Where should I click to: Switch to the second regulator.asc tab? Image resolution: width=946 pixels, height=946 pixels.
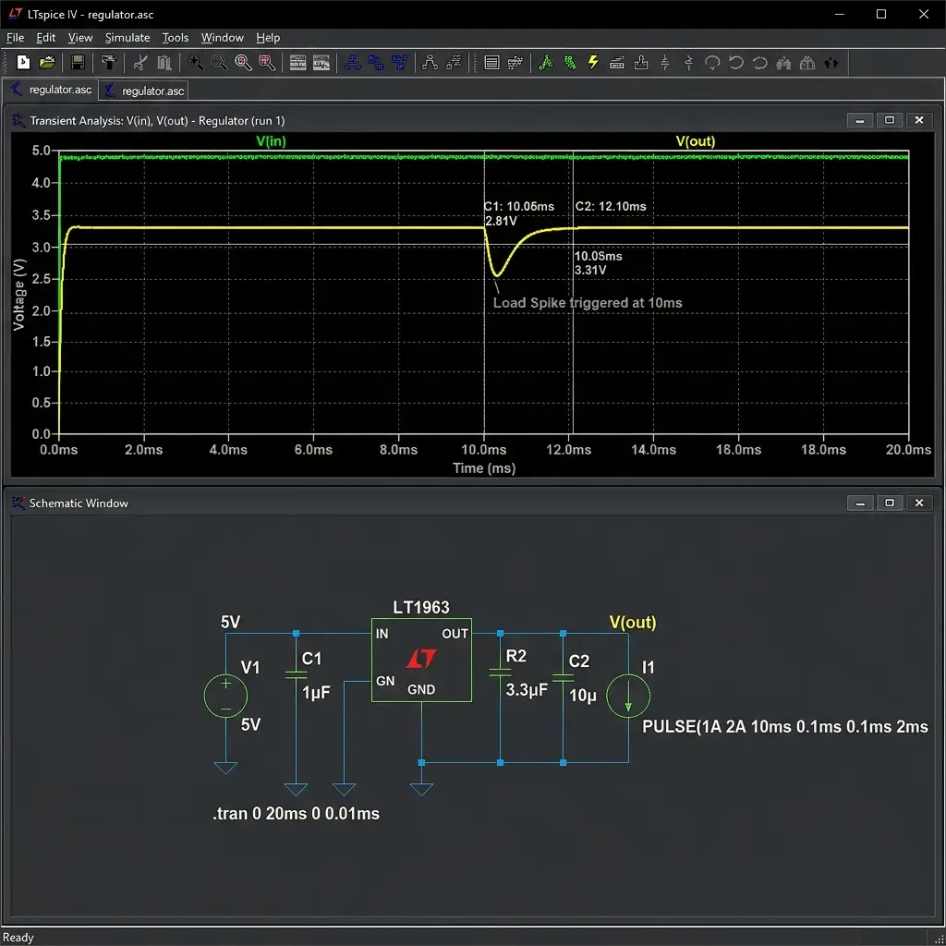coord(145,91)
